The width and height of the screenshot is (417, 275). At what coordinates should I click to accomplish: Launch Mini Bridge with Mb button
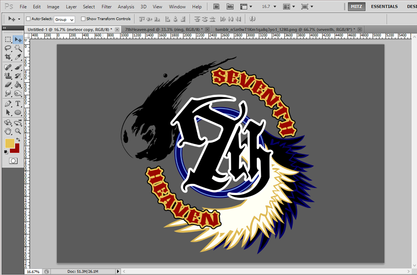coord(230,7)
